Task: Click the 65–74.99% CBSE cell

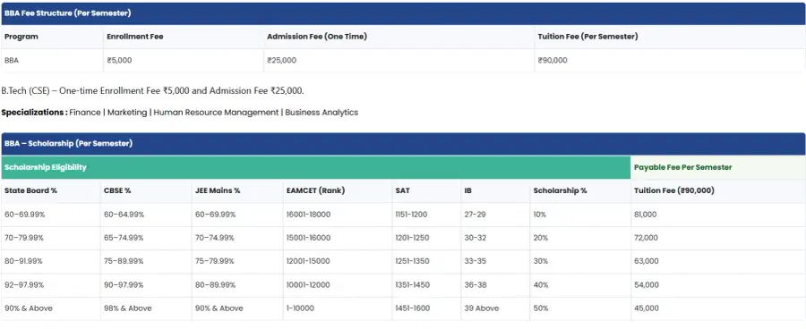Action: [146, 238]
